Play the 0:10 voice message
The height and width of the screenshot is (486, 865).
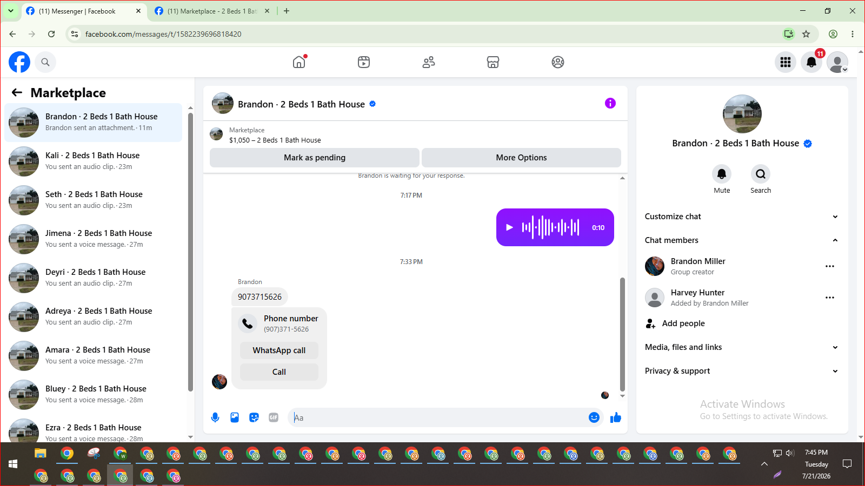click(x=509, y=227)
